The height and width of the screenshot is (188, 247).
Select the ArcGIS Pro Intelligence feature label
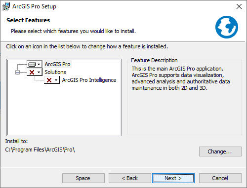[x=89, y=80]
